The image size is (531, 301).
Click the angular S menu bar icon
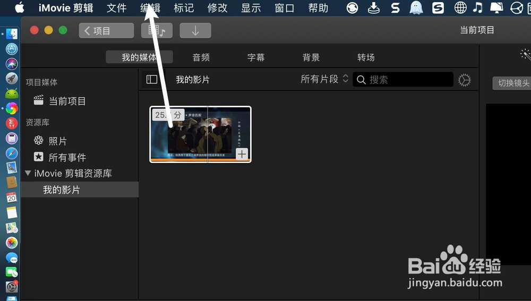[395, 7]
